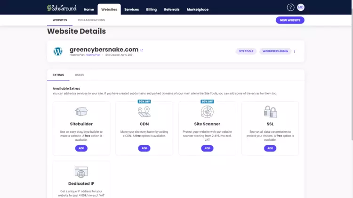Screen dimensions: 353x198
Task: Click the CDN 50% OFF badge
Action: [144, 101]
